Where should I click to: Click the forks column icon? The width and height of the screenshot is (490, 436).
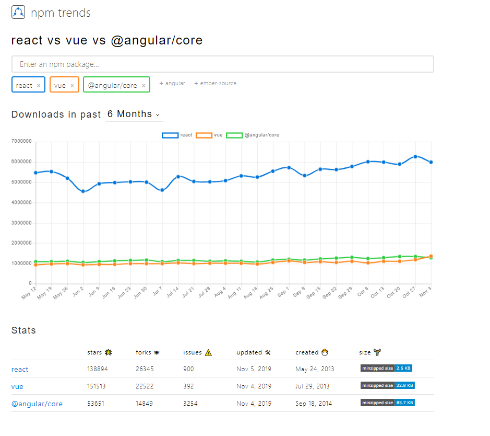coord(157,352)
